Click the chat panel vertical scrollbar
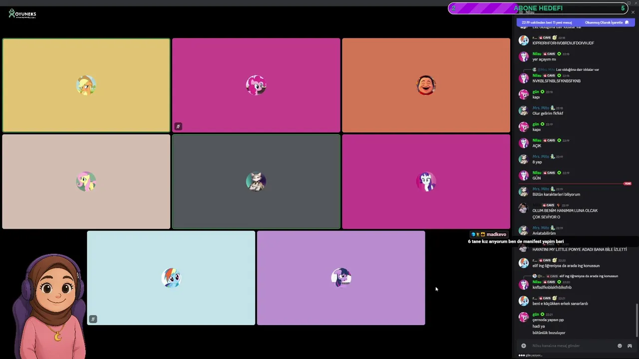 point(637,319)
